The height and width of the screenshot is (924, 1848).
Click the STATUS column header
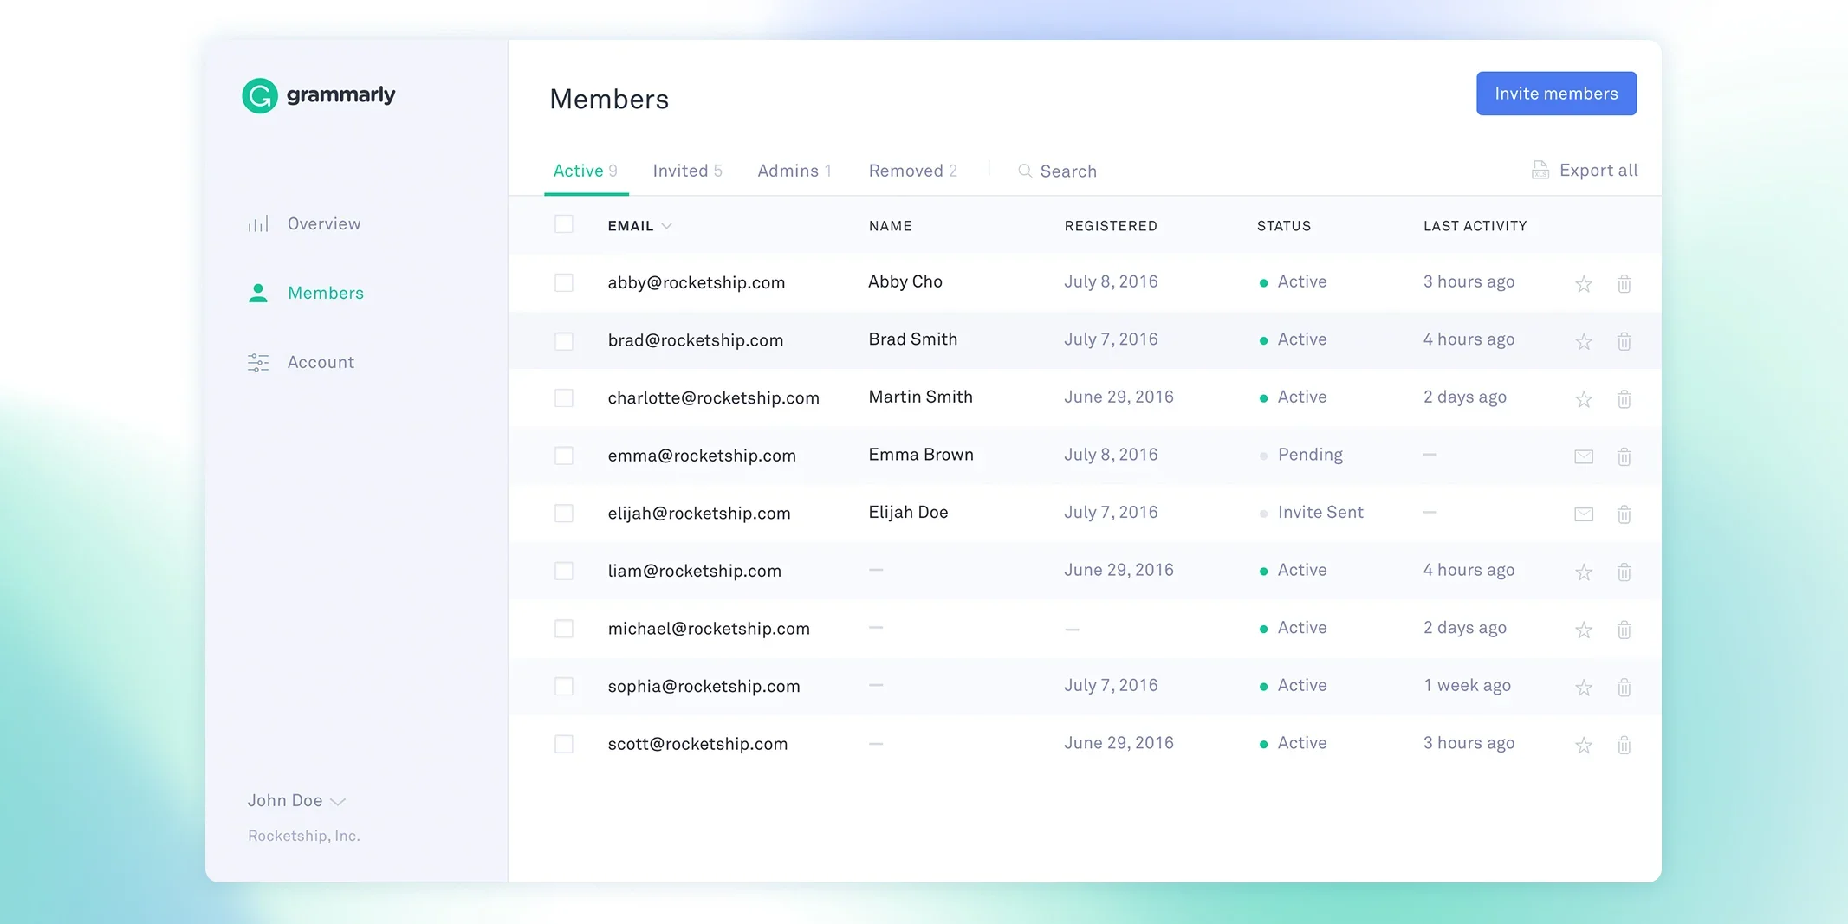1284,226
